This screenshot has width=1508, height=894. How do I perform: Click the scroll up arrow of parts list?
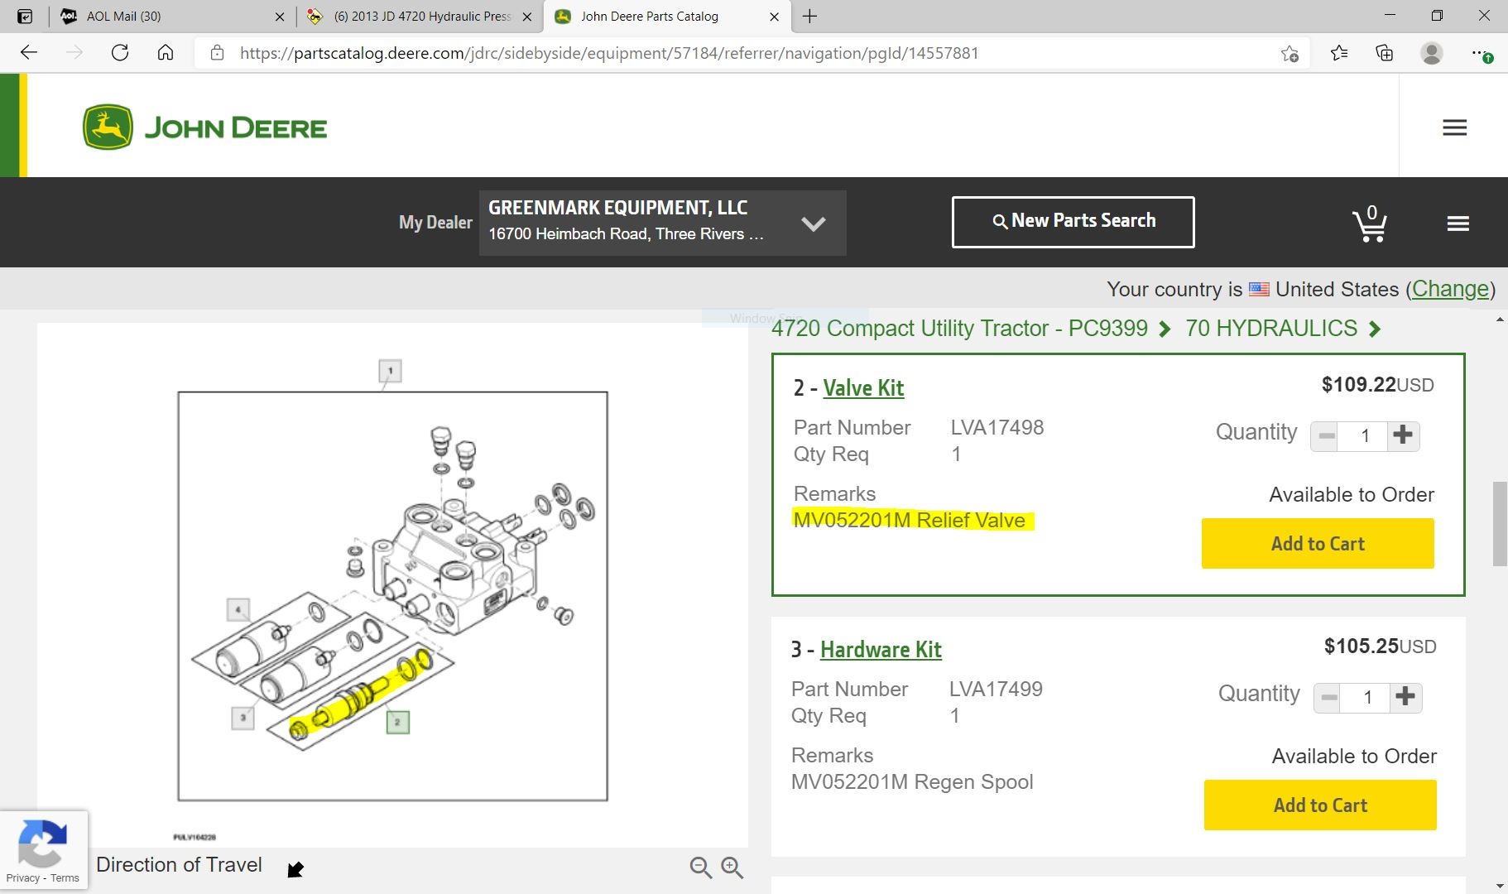point(1500,320)
